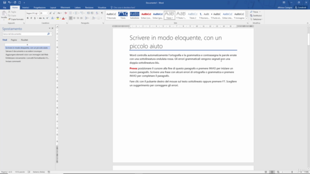Go to heading 'Inviare commenti'
The image size is (310, 174).
[x=13, y=61]
